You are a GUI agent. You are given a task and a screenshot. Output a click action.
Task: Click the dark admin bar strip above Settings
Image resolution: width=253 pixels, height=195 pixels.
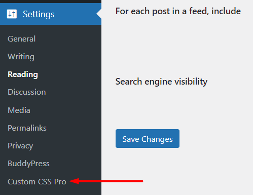click(51, 2)
